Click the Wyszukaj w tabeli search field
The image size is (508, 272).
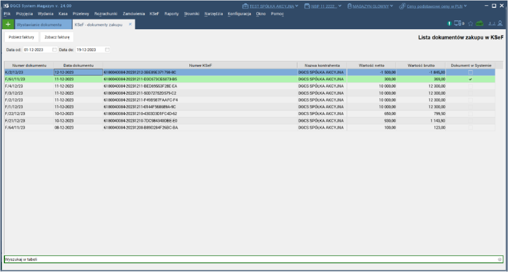point(248,259)
